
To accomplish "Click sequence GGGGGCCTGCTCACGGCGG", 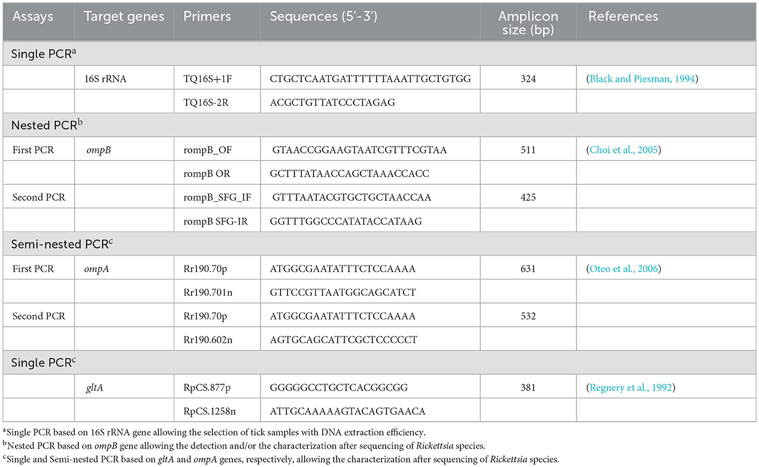I will click(x=339, y=388).
